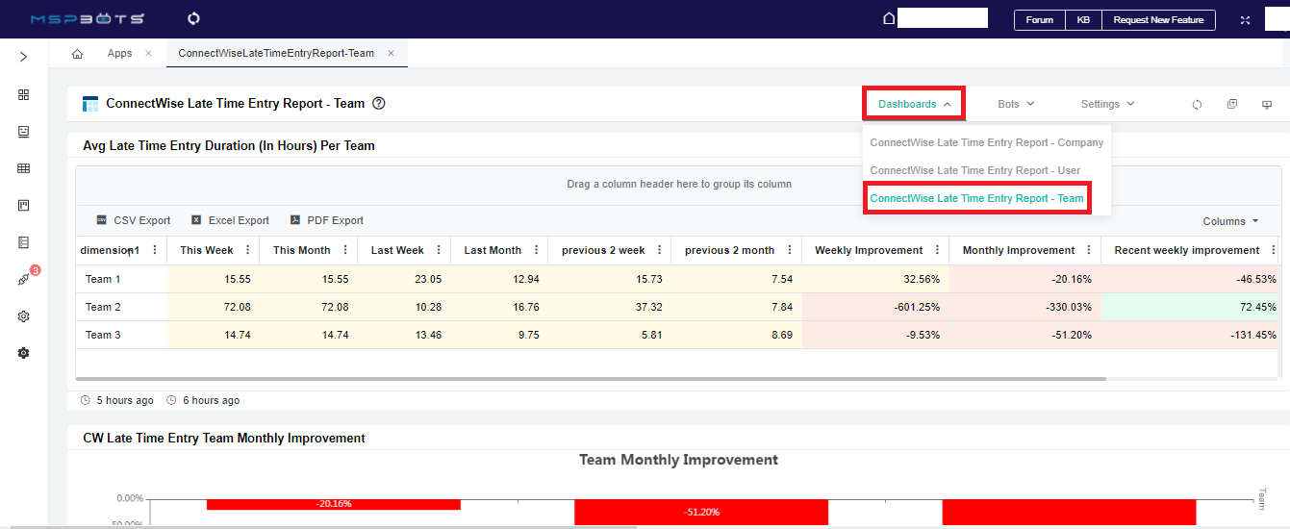This screenshot has width=1290, height=529.
Task: Expand the left sidebar arrow
Action: [x=23, y=58]
